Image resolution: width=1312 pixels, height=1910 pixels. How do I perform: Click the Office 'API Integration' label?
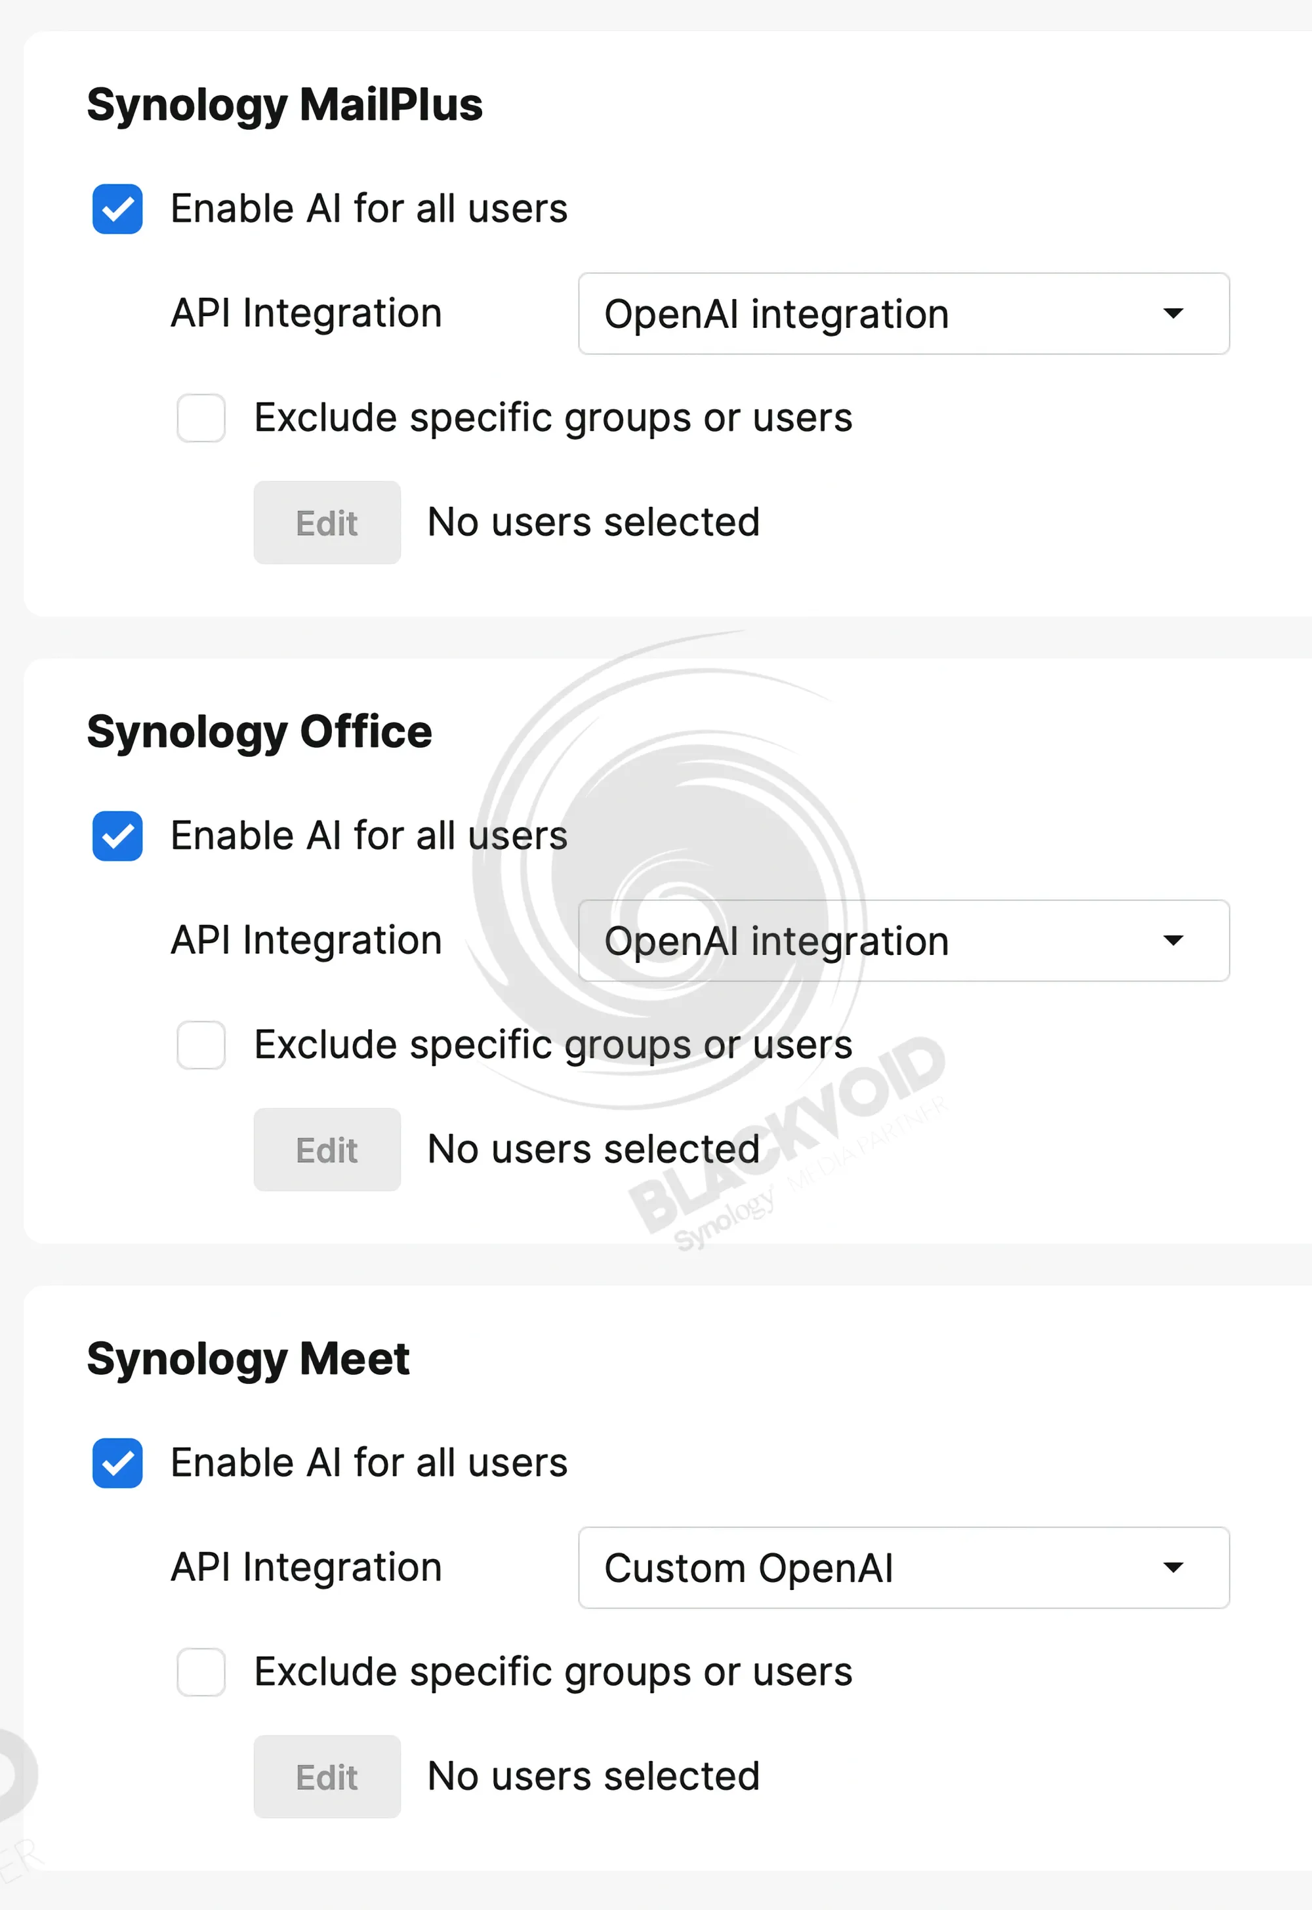click(x=306, y=941)
